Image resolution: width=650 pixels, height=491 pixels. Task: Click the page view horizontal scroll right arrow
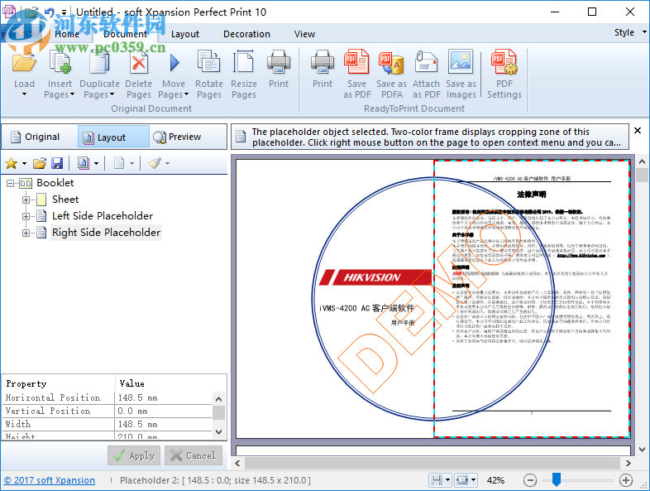[x=628, y=463]
